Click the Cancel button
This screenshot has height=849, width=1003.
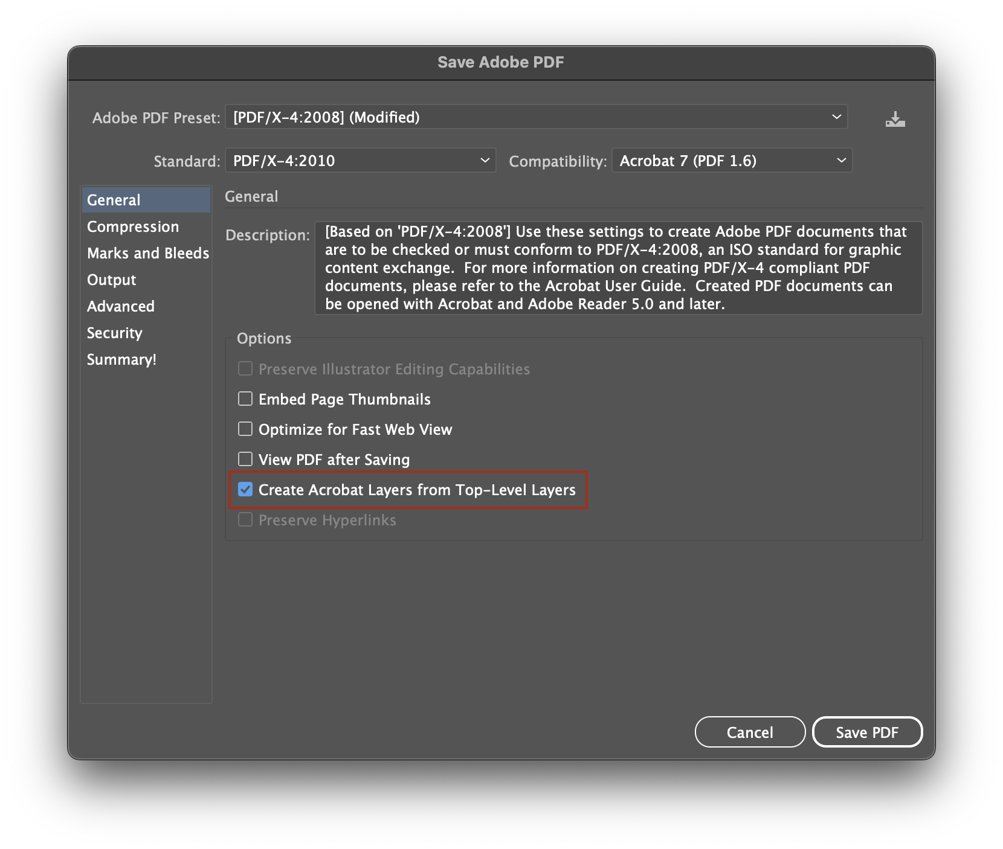click(x=750, y=732)
